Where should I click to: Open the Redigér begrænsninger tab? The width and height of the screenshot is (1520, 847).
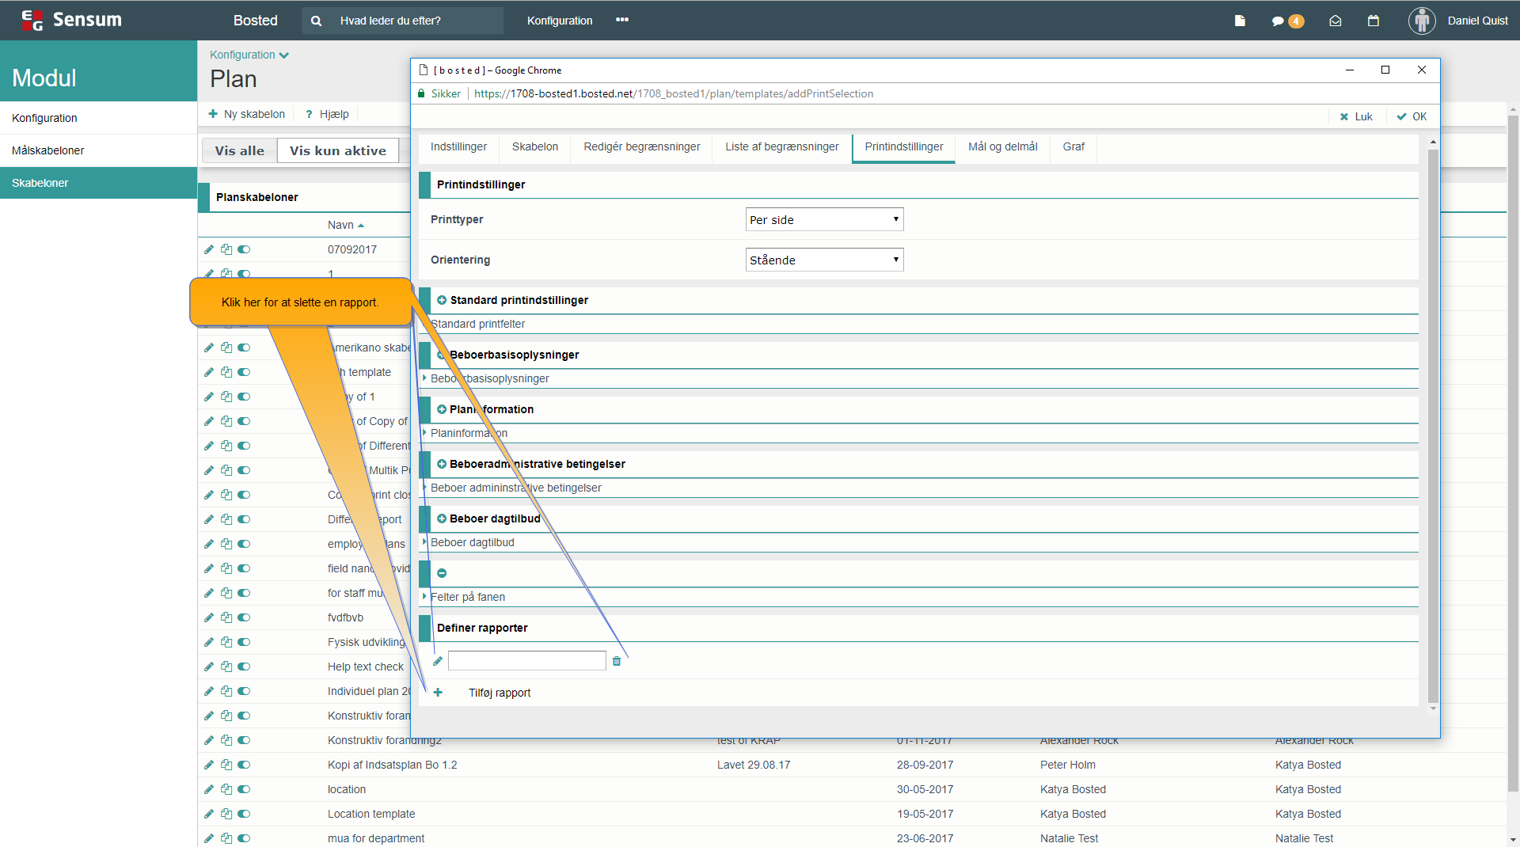tap(641, 147)
